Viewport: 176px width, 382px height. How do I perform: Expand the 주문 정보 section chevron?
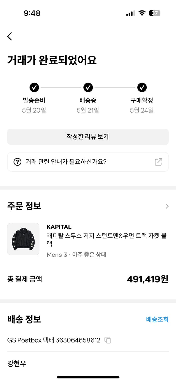(x=167, y=206)
